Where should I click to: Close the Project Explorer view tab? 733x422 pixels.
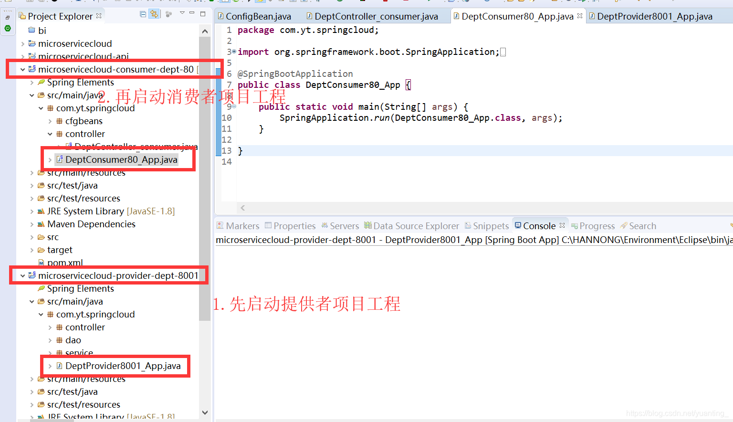(x=99, y=16)
